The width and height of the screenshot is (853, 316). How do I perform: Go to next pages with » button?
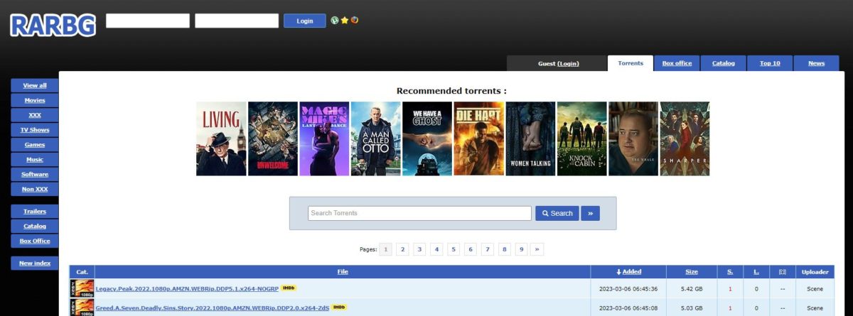[537, 249]
